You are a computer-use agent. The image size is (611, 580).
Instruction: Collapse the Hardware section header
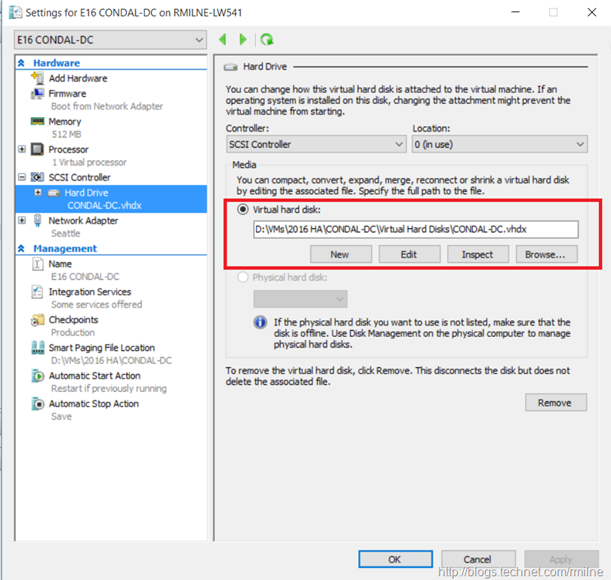[21, 63]
